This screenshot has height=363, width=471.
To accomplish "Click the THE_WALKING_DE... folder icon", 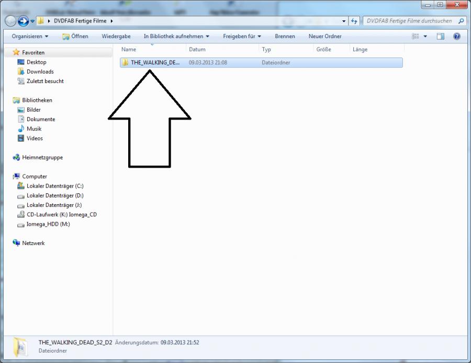I will click(x=125, y=62).
